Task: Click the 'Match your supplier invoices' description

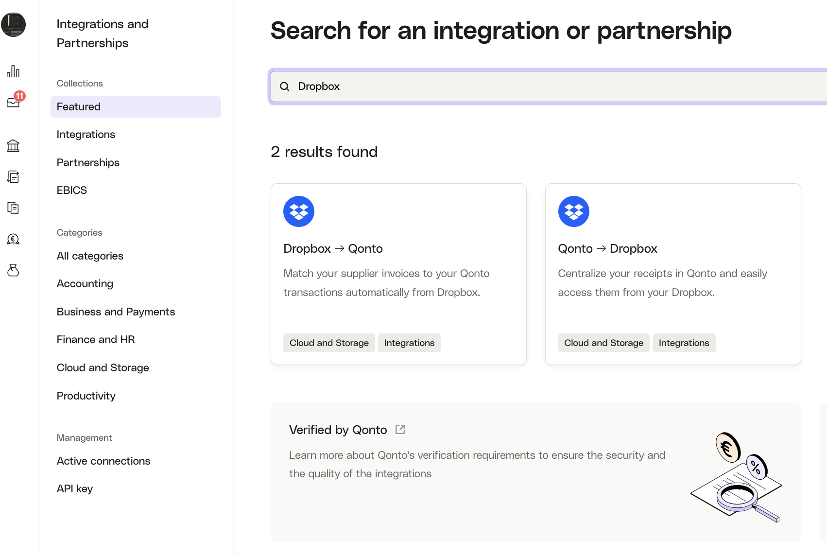Action: pyautogui.click(x=386, y=283)
